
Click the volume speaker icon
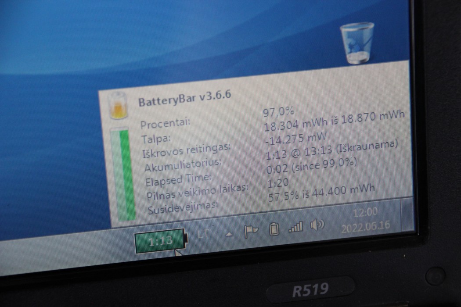point(317,225)
